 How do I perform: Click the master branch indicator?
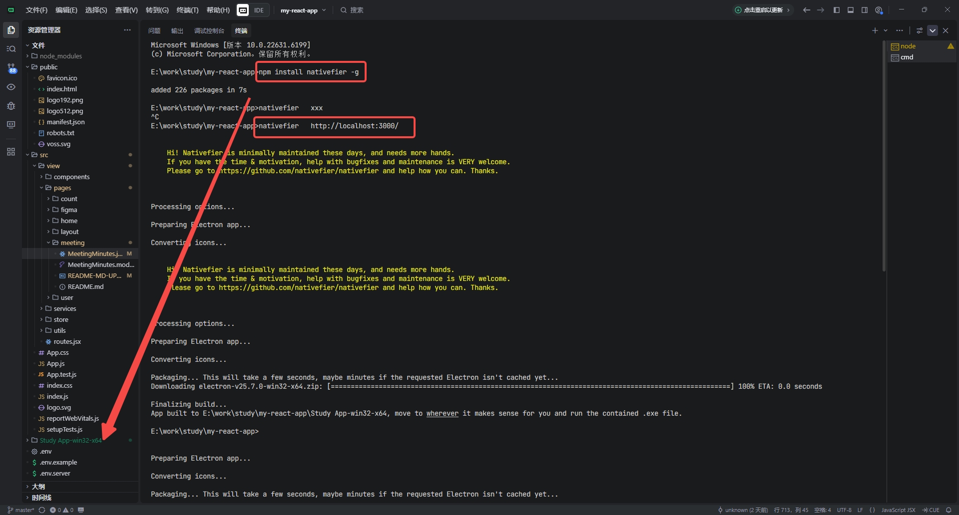pyautogui.click(x=21, y=510)
